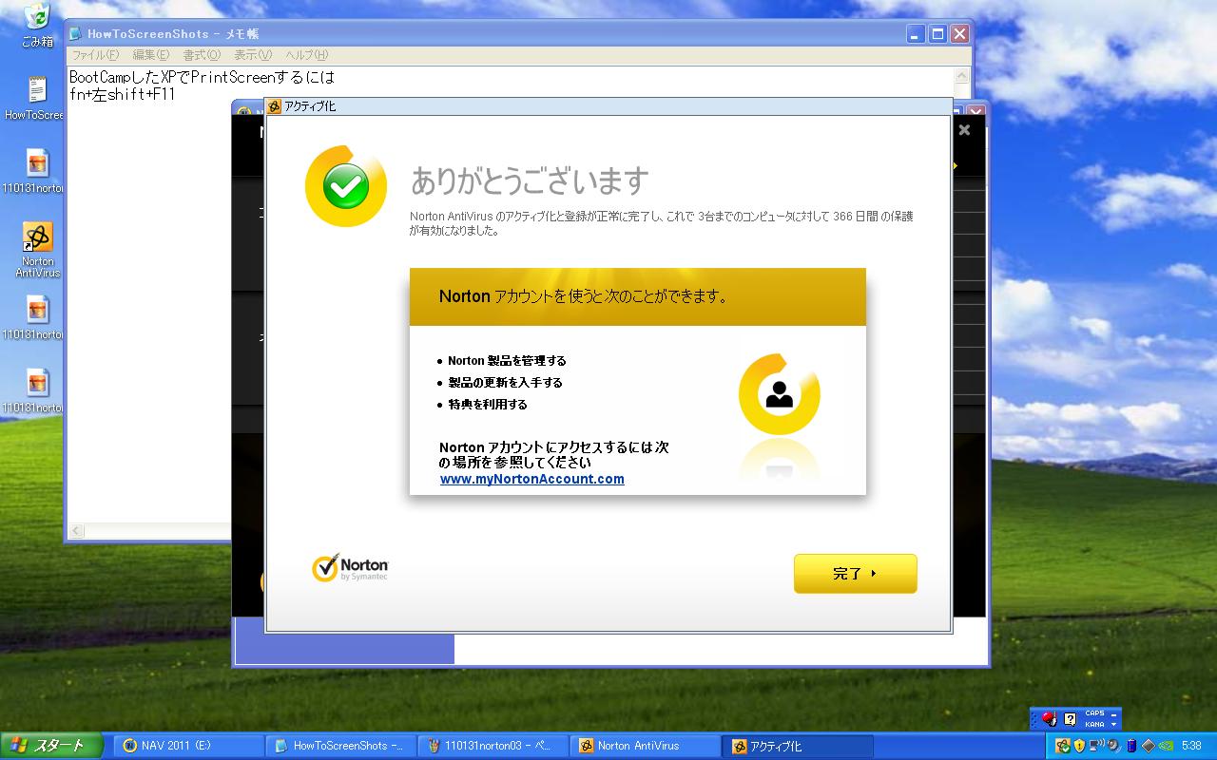Click the ありがとうございます heading

coord(530,180)
